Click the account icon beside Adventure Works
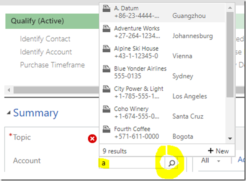The image size is (246, 181). 107,29
